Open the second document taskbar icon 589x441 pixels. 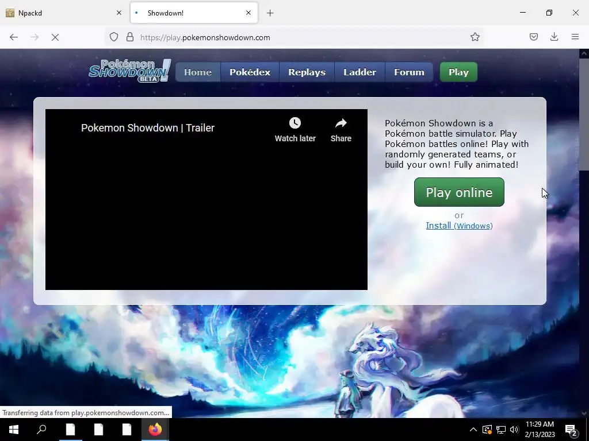(99, 430)
